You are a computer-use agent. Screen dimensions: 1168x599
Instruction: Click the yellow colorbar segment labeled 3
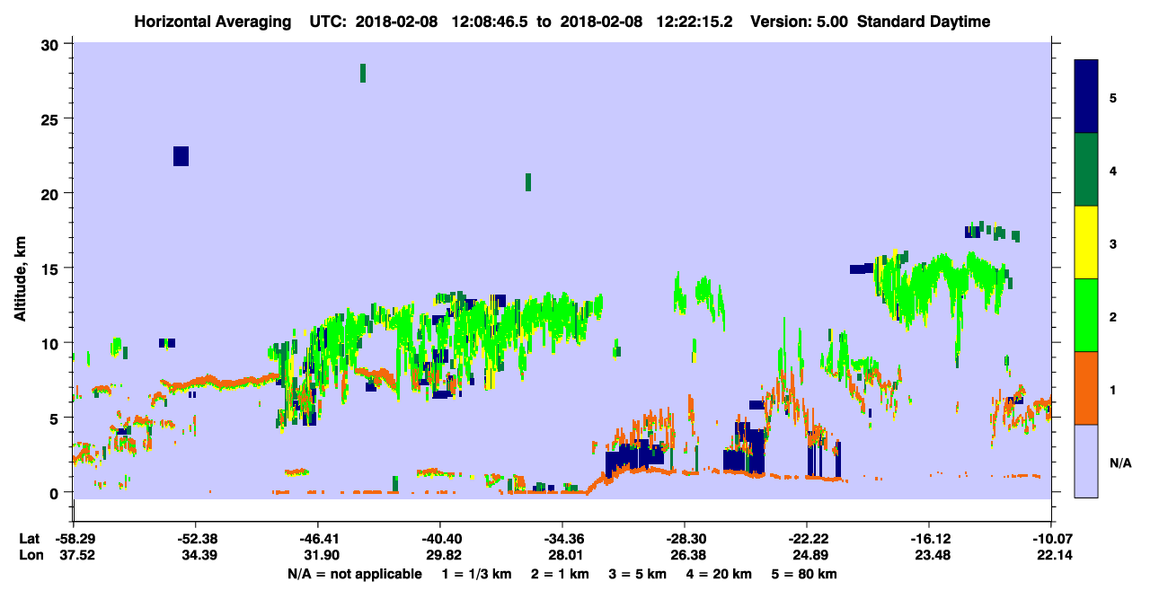[x=1086, y=242]
